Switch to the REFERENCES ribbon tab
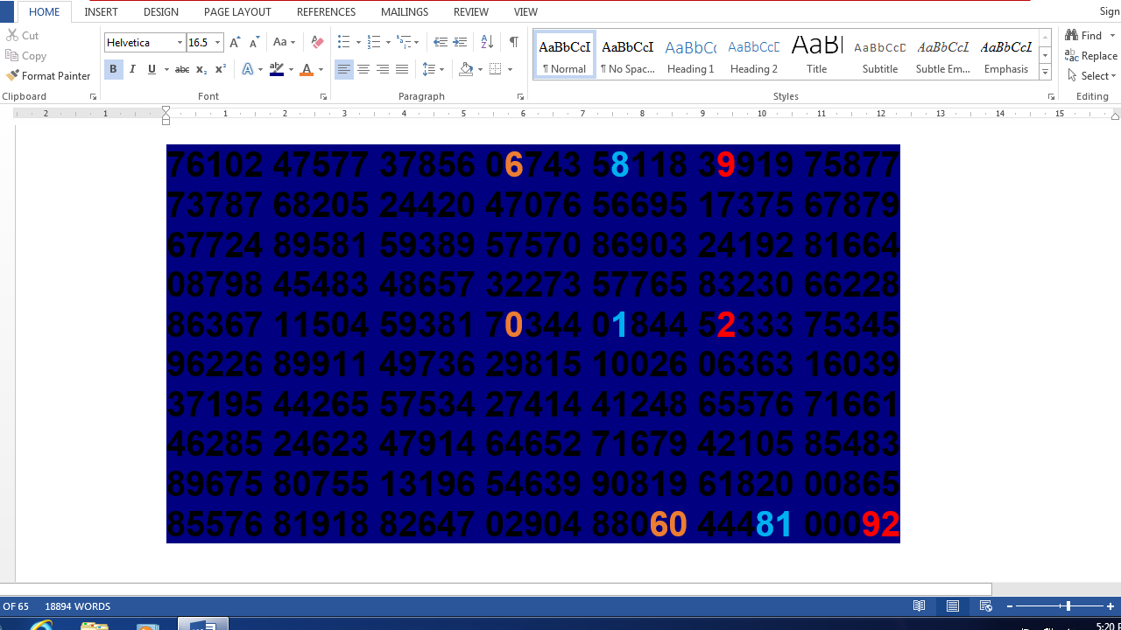 coord(326,12)
